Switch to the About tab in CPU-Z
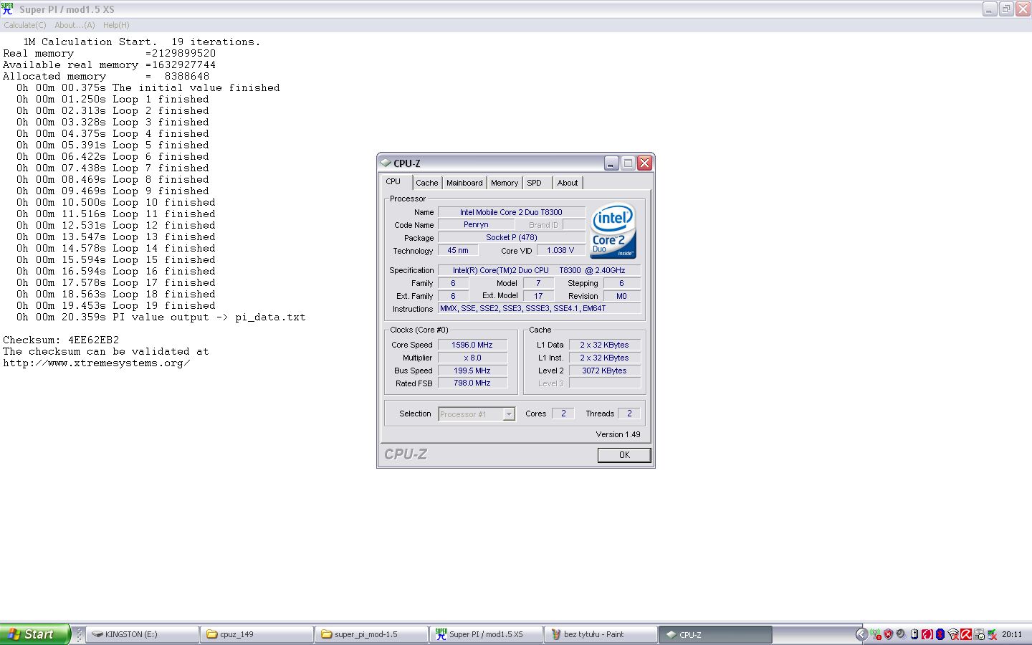The width and height of the screenshot is (1032, 645). [568, 183]
